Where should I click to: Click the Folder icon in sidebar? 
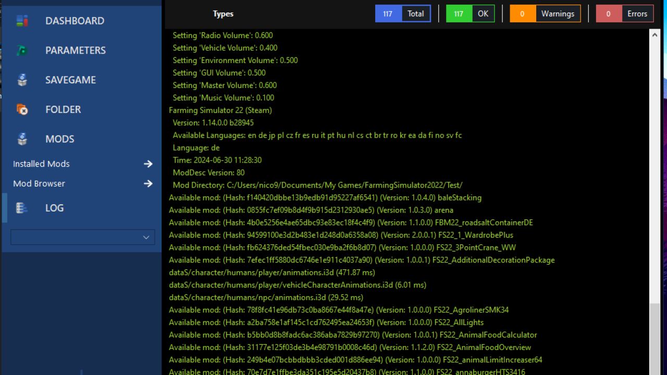22,109
